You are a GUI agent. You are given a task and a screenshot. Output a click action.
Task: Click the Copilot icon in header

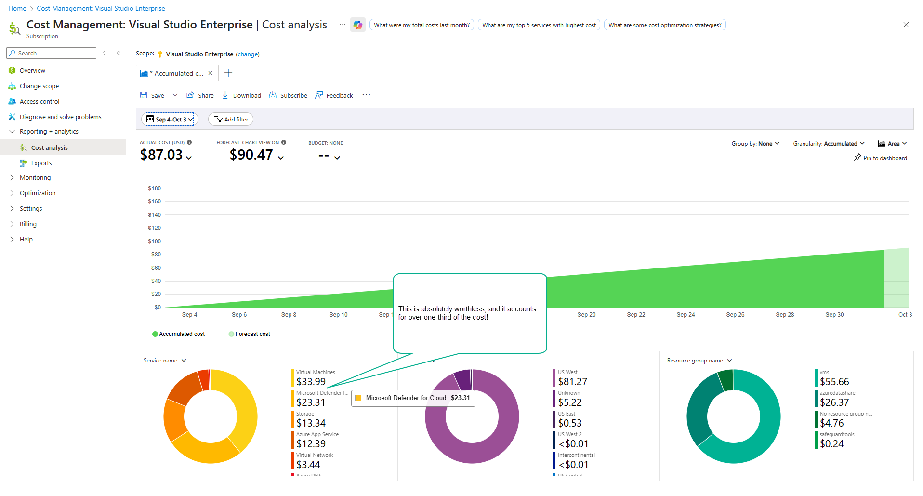click(357, 25)
